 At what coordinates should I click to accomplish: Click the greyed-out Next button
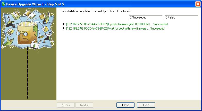point(84,105)
